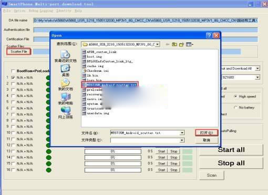The image size is (268, 195).
Task: Open the File menu
Action: tap(7, 10)
